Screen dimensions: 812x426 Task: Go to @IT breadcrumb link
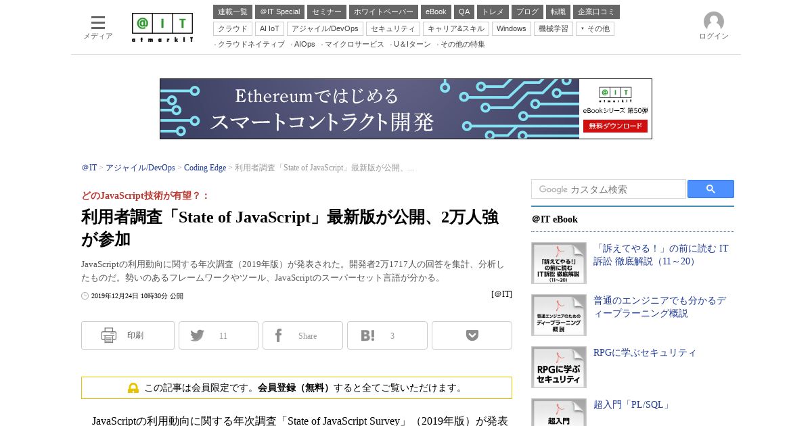pyautogui.click(x=89, y=168)
